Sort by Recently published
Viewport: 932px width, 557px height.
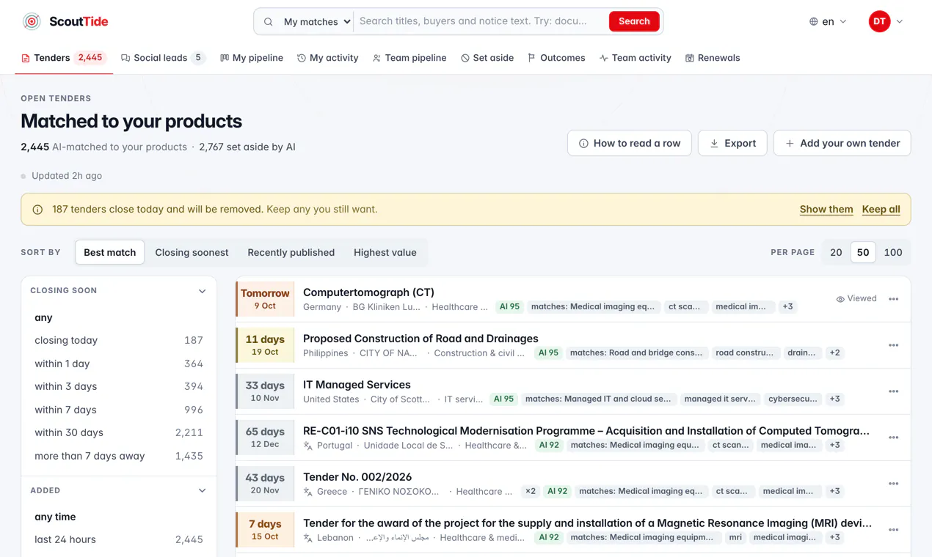(x=291, y=252)
